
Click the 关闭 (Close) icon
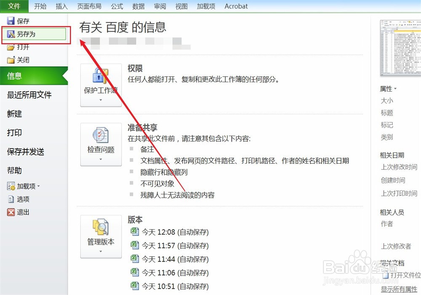[10, 60]
